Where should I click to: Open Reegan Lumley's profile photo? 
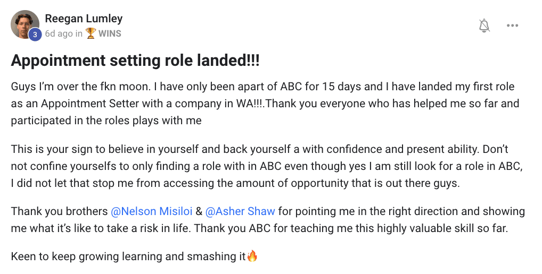click(x=25, y=24)
